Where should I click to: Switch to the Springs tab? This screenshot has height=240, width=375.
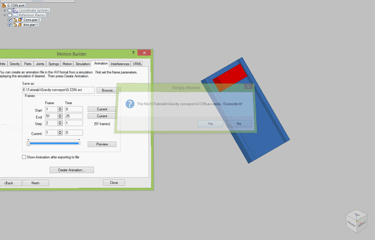pyautogui.click(x=53, y=64)
